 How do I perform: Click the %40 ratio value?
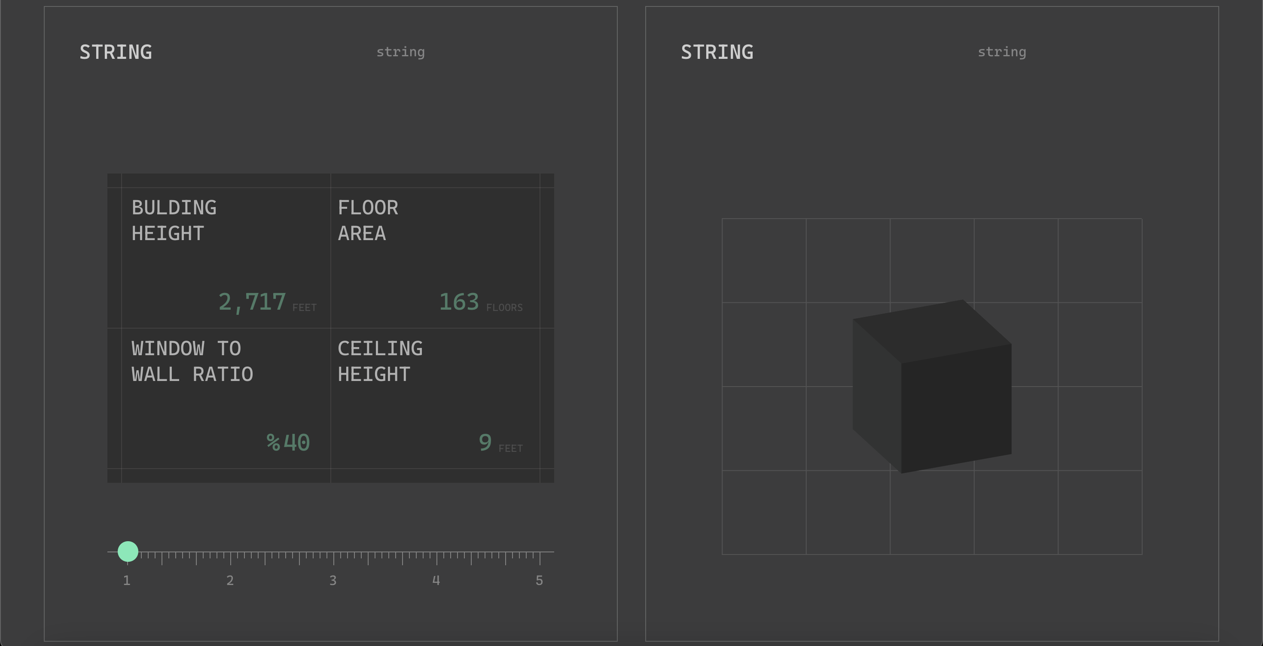point(288,442)
